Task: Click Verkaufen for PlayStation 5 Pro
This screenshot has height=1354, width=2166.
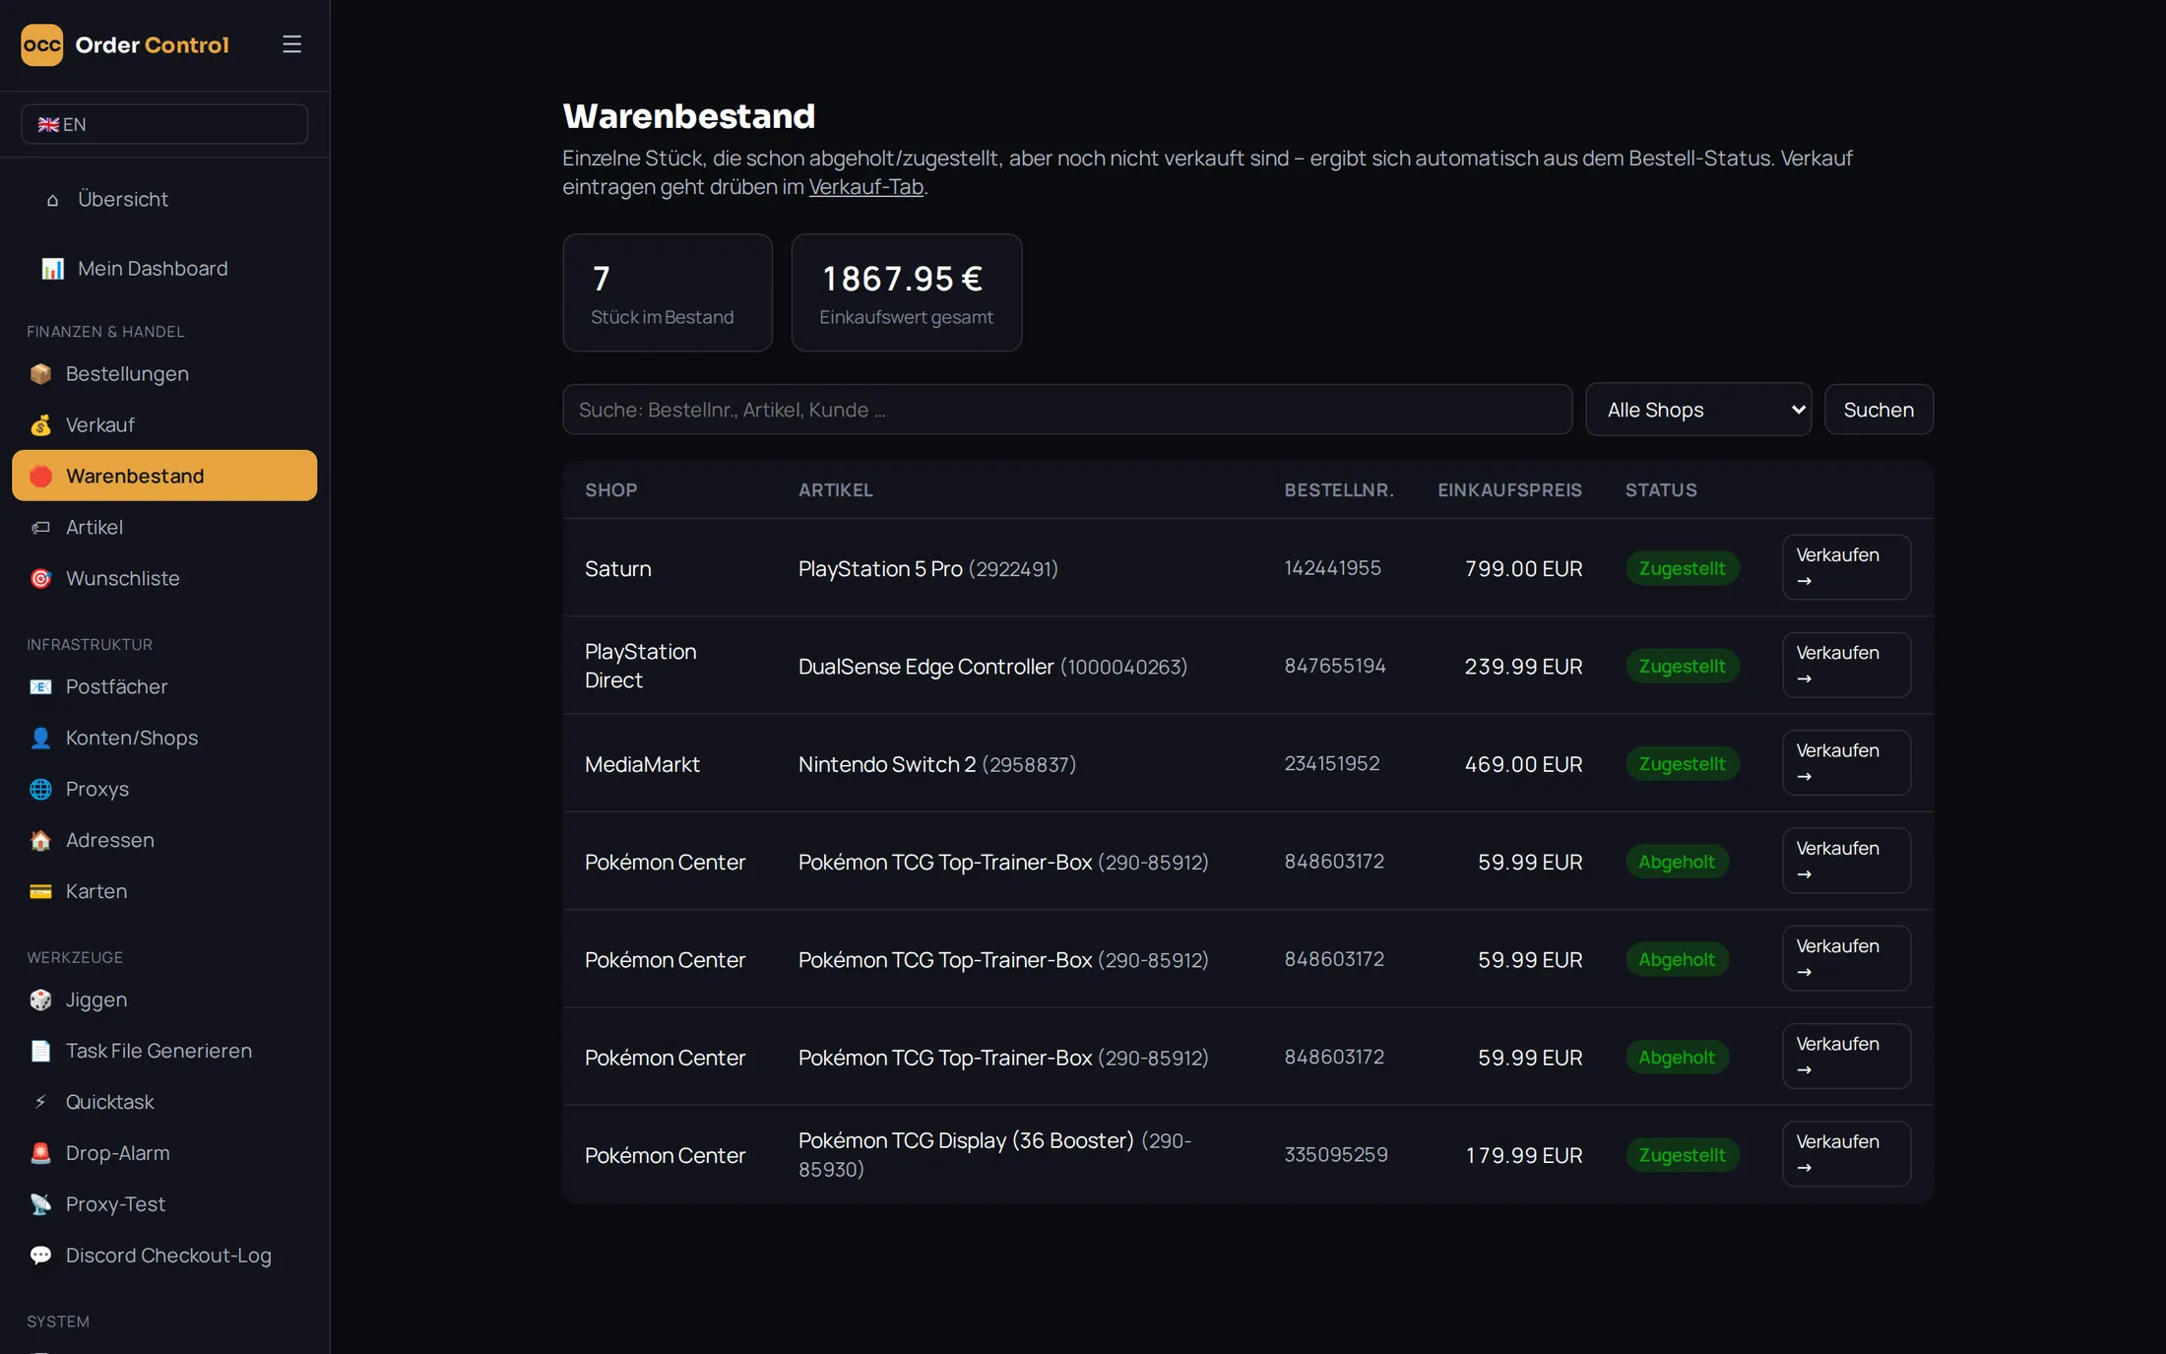Action: pos(1846,568)
